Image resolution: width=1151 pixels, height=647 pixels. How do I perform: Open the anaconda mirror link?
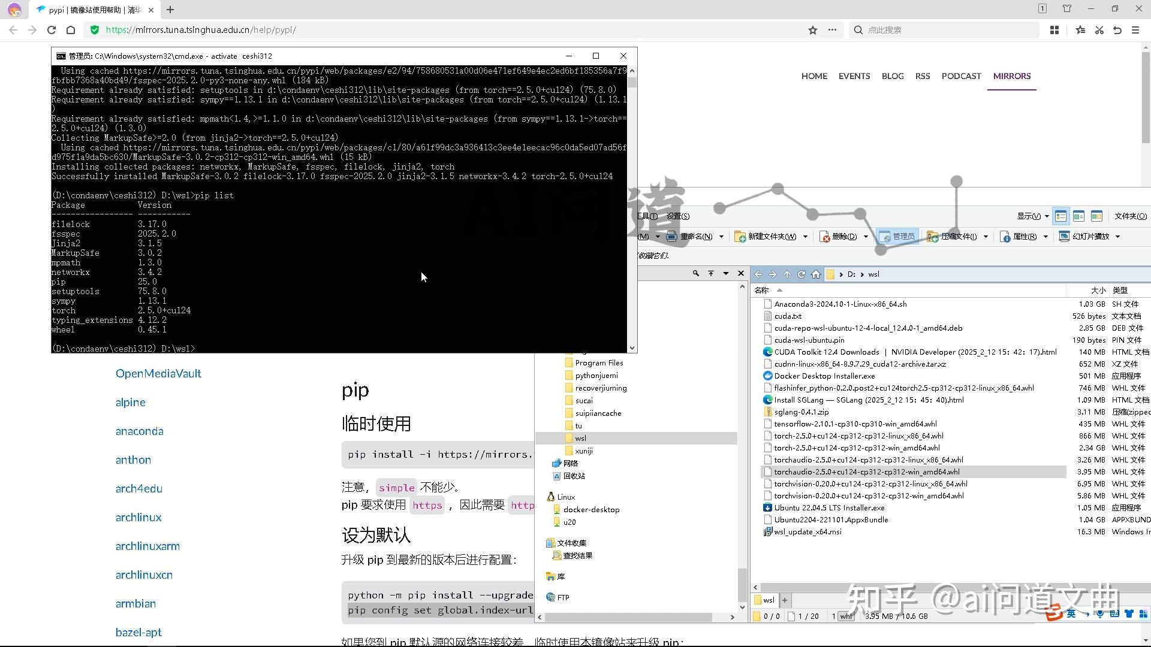pyautogui.click(x=139, y=431)
